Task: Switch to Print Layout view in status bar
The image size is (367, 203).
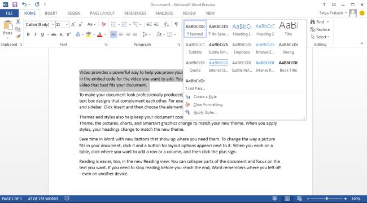Action: click(x=287, y=199)
